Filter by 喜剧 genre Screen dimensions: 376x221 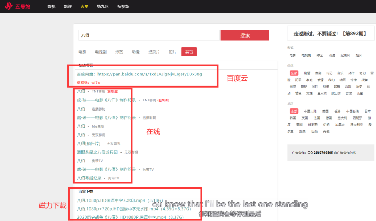[x=318, y=73]
